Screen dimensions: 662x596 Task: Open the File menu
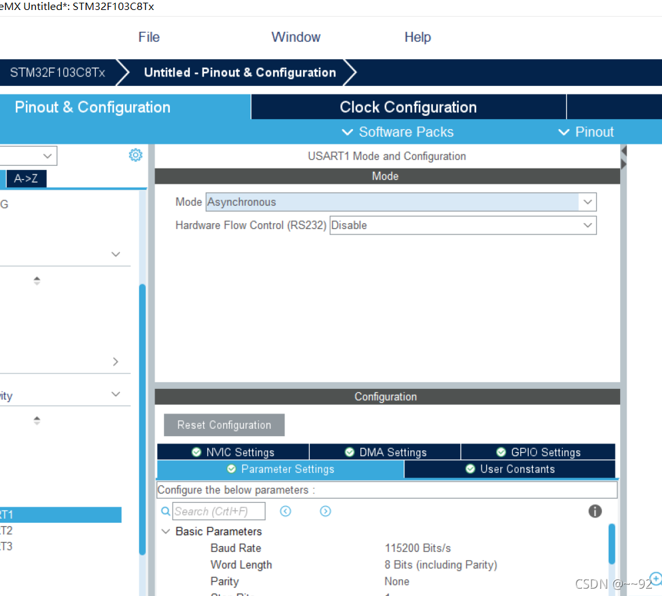[x=149, y=37]
